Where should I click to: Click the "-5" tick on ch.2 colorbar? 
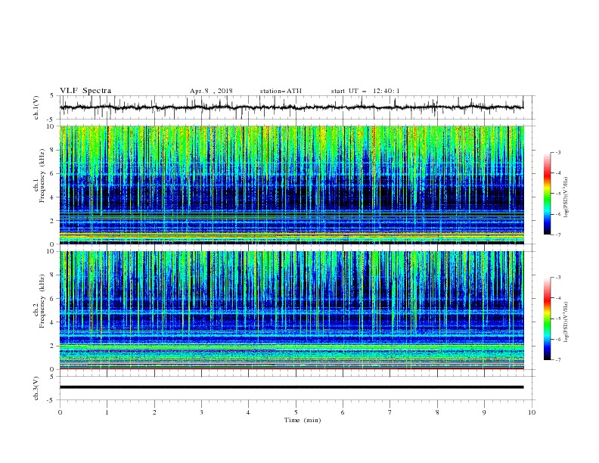pyautogui.click(x=557, y=319)
